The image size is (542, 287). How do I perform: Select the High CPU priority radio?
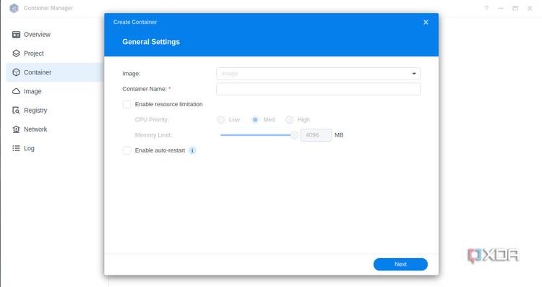(289, 119)
